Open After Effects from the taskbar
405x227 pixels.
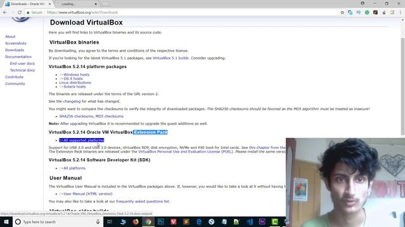(x=262, y=221)
